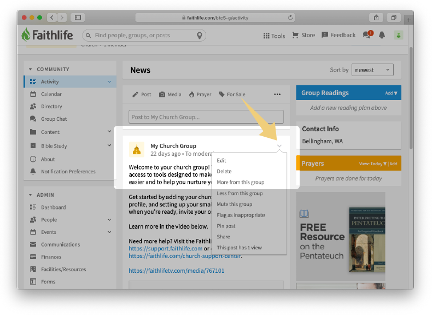Choose Delete from the post menu
This screenshot has height=315, width=432.
[224, 171]
